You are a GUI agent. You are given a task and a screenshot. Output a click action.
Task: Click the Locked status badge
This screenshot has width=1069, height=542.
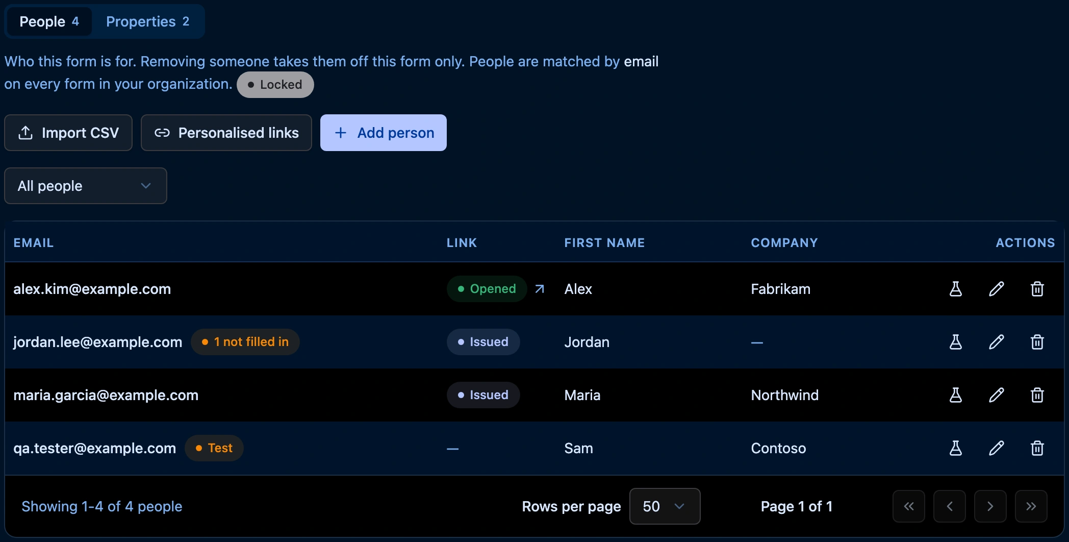[275, 85]
